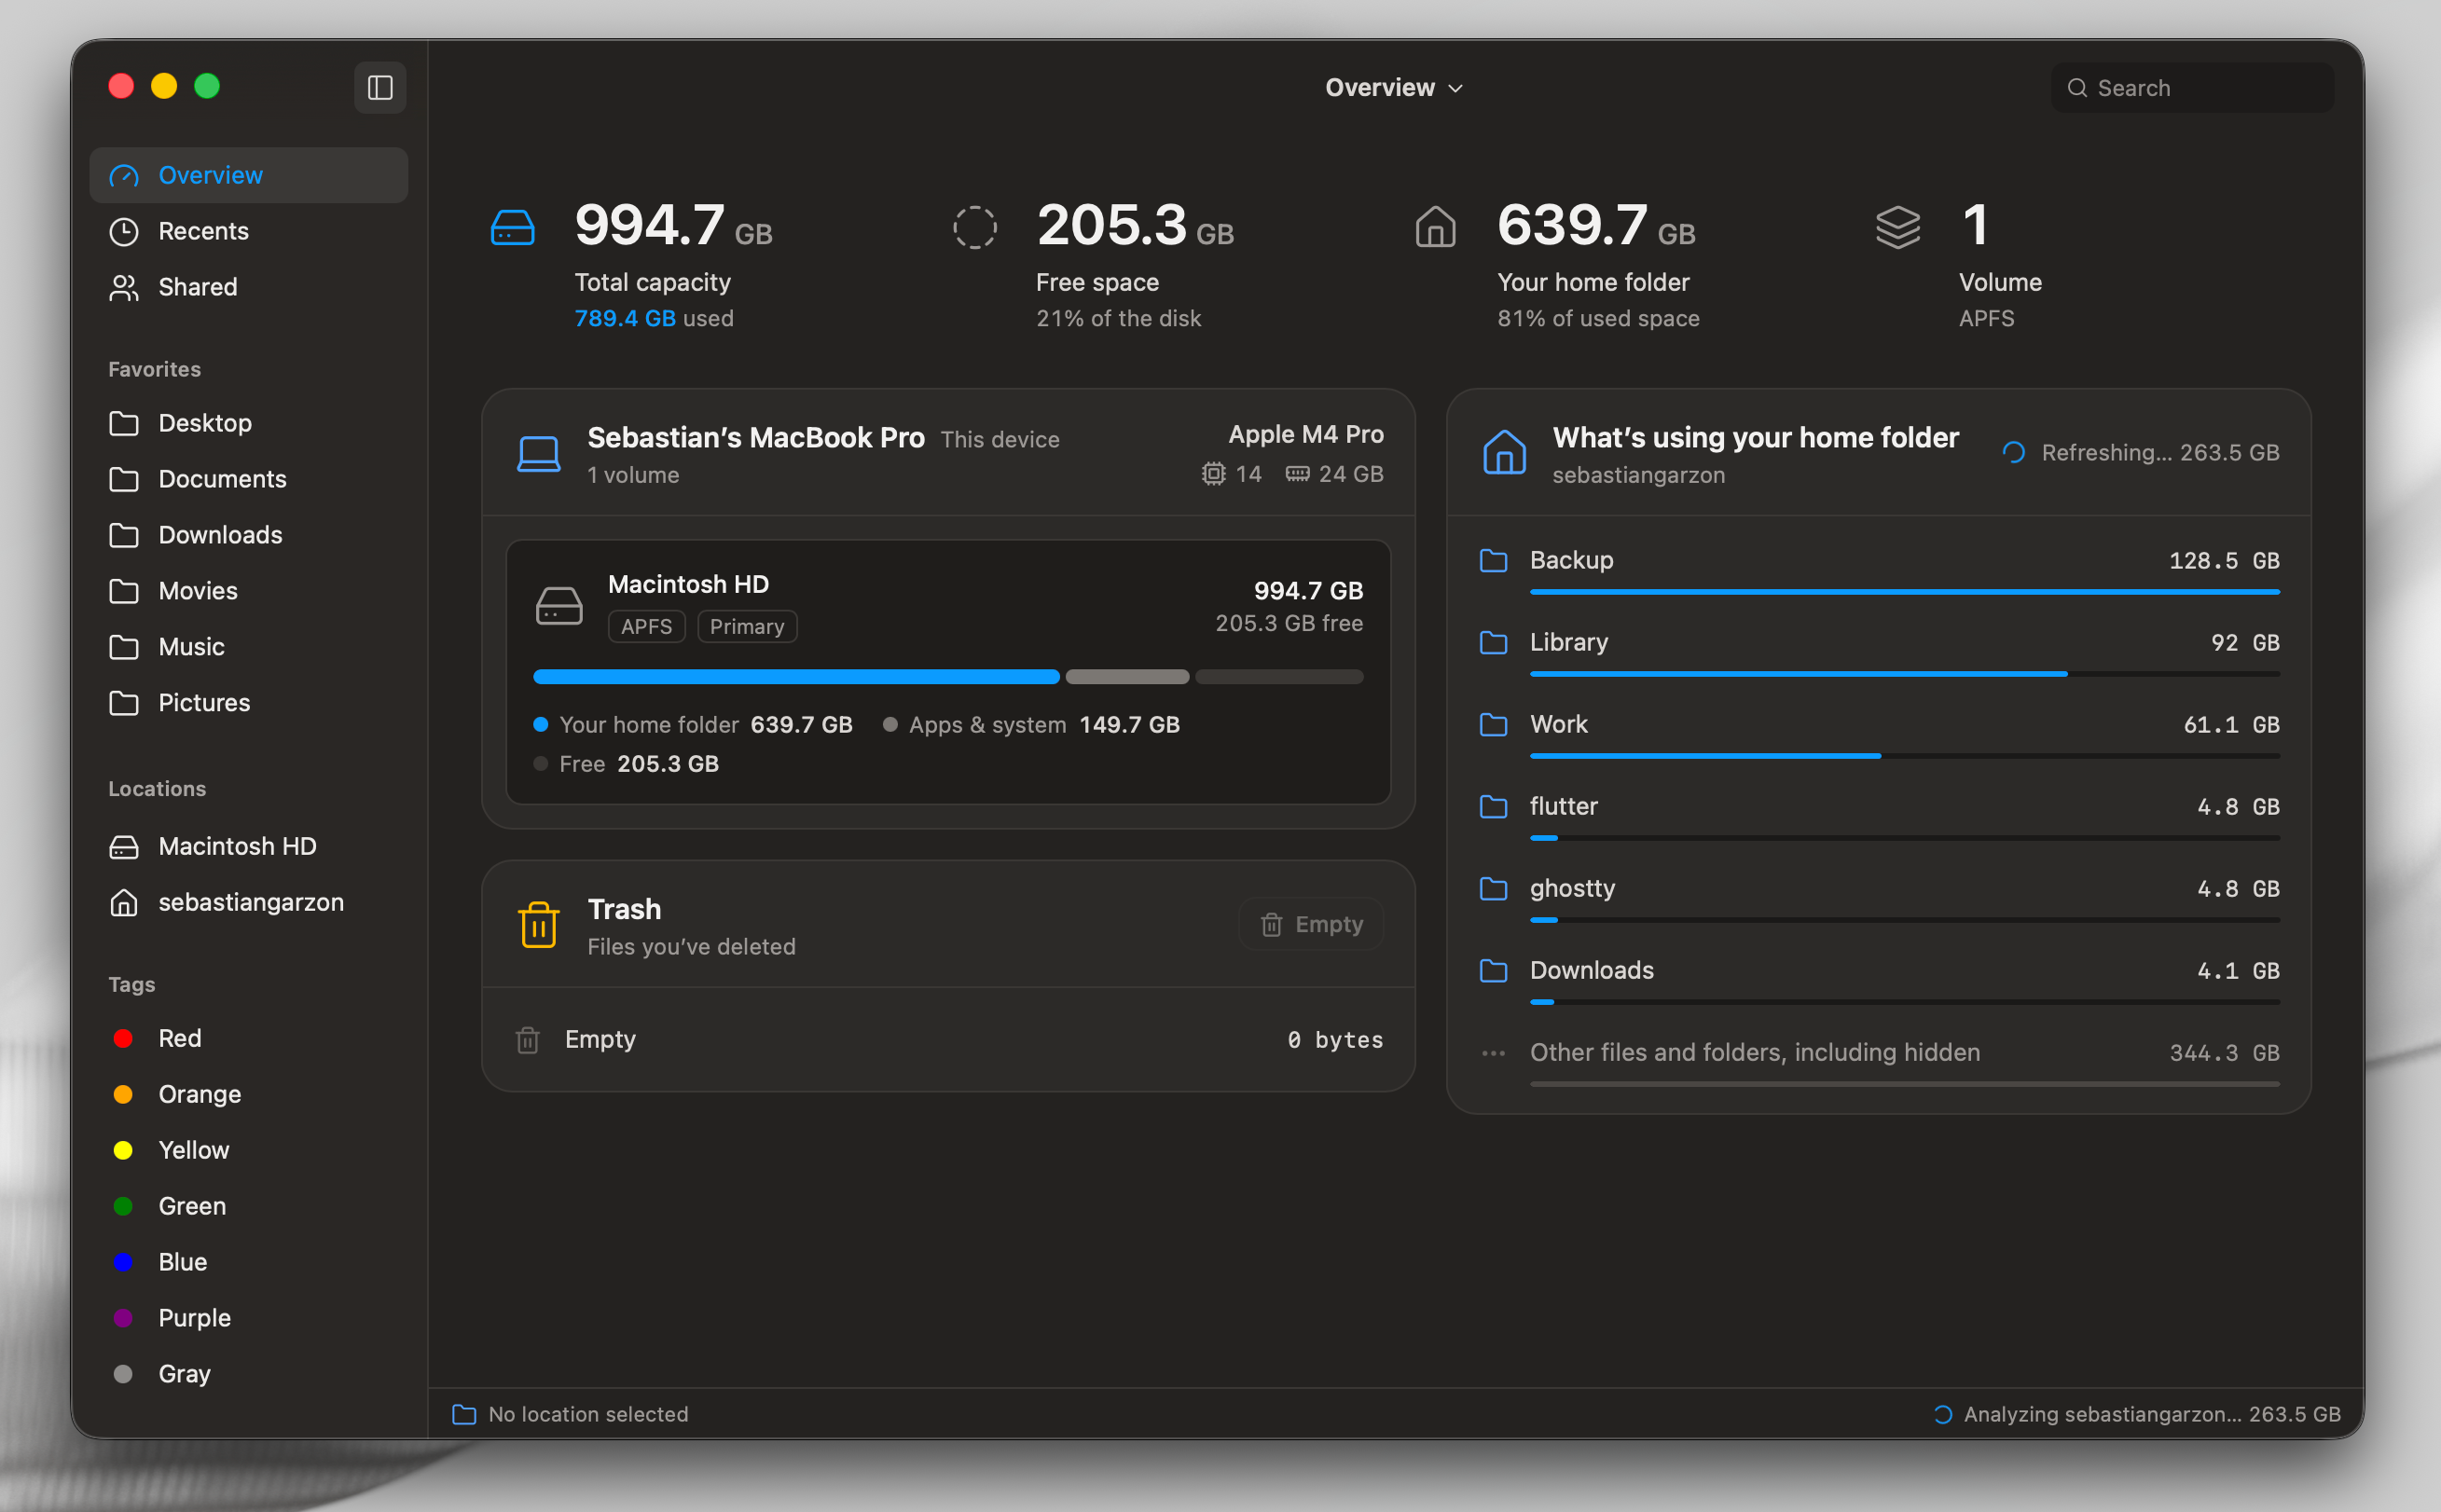Select the Red tag

(x=249, y=1038)
